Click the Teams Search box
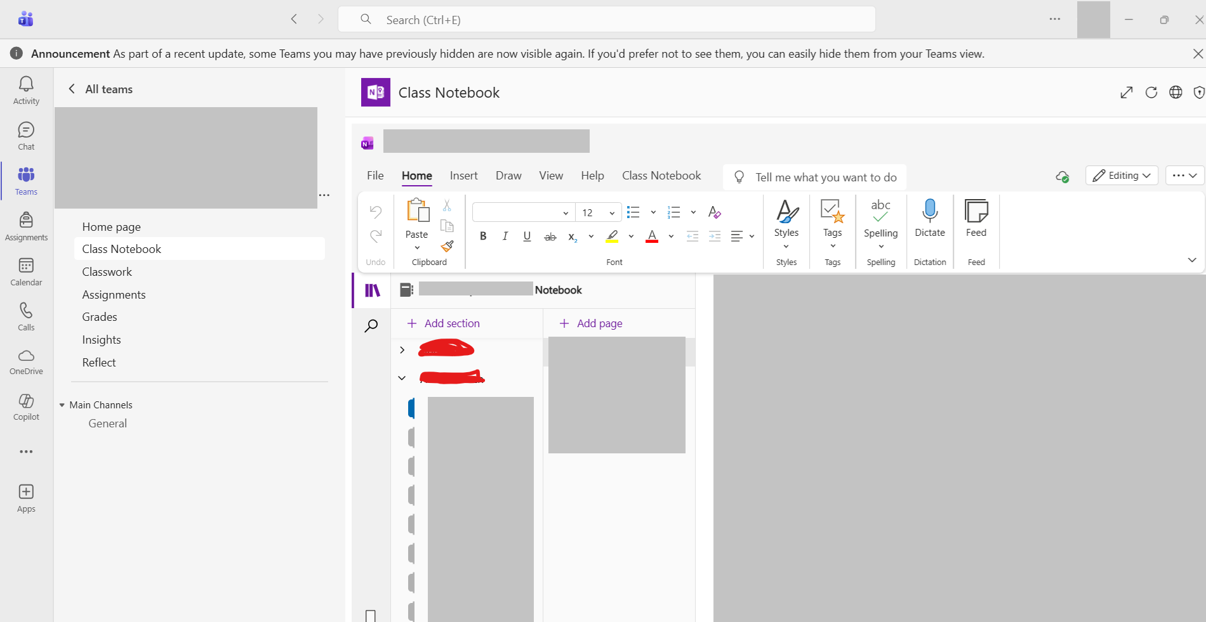 (x=607, y=20)
